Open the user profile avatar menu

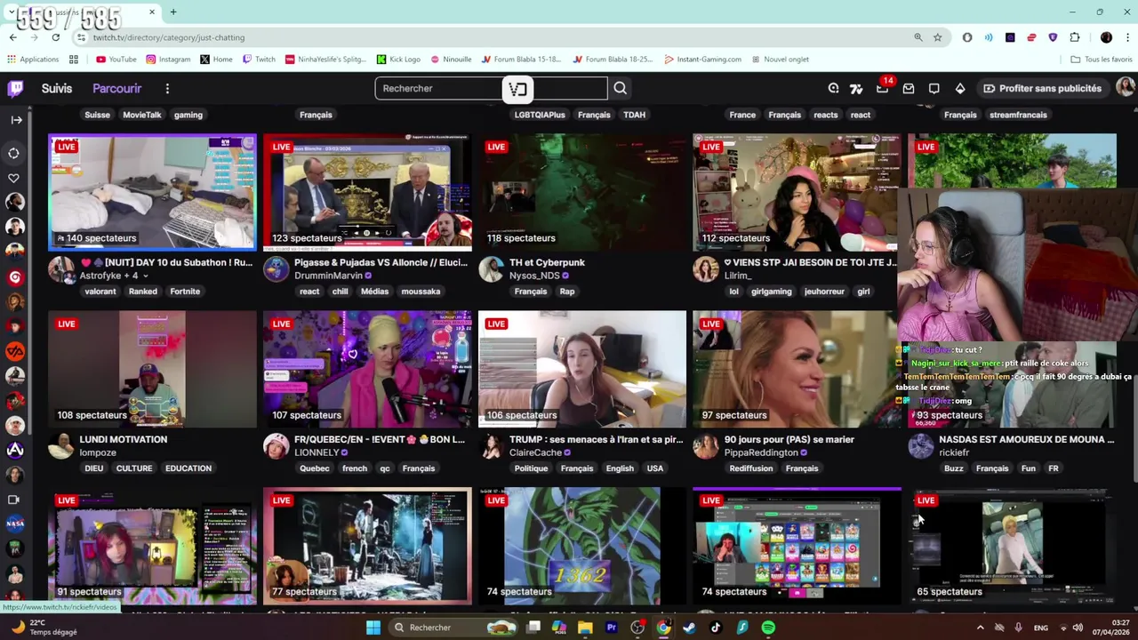[x=1125, y=87]
